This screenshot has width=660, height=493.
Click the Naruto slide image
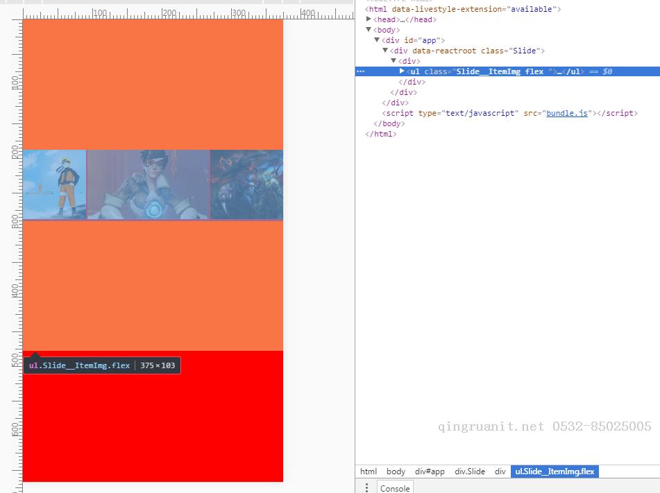point(54,184)
